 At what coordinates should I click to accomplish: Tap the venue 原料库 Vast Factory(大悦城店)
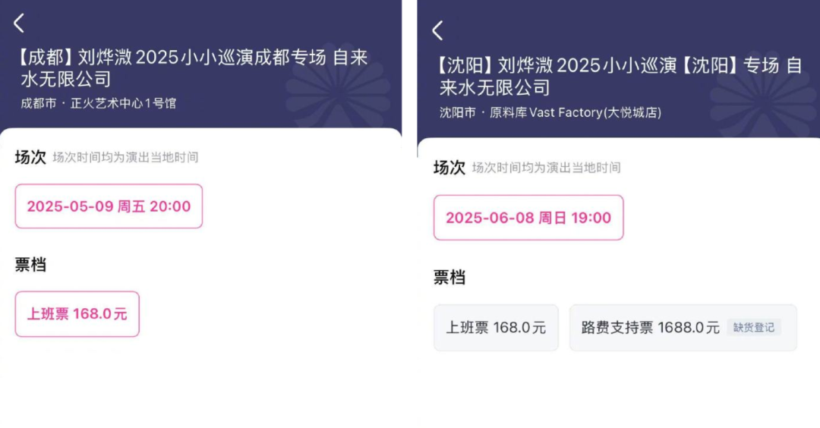point(574,113)
